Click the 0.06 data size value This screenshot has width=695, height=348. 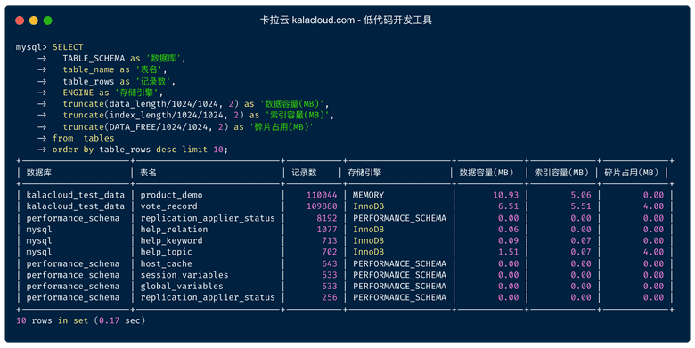point(509,230)
